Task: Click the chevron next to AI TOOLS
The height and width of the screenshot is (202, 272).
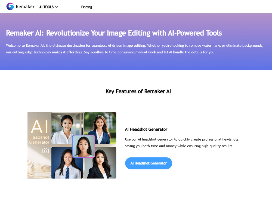Action: coord(57,7)
